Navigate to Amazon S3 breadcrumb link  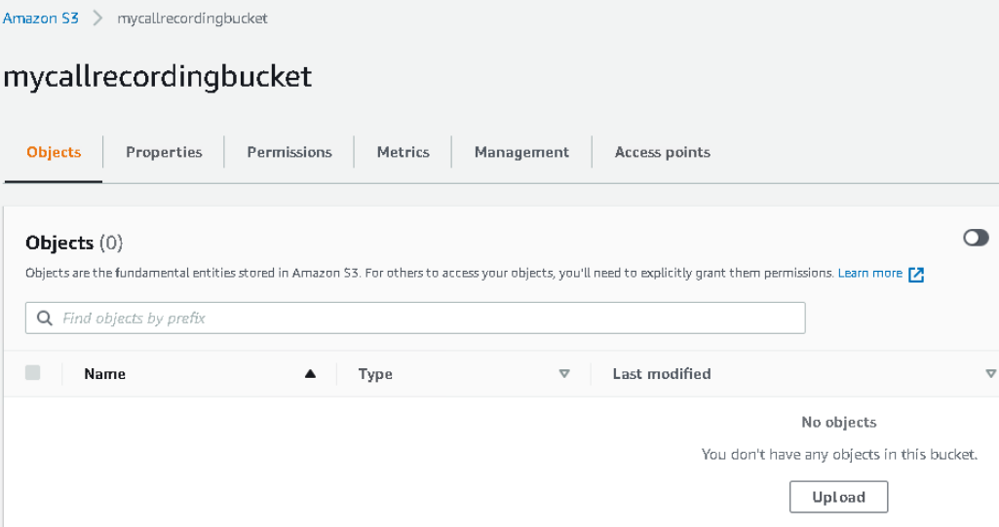point(41,18)
